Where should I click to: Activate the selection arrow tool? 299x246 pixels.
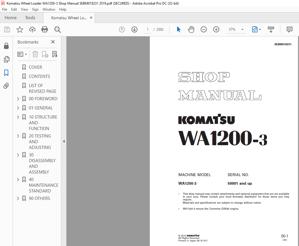tap(179, 29)
